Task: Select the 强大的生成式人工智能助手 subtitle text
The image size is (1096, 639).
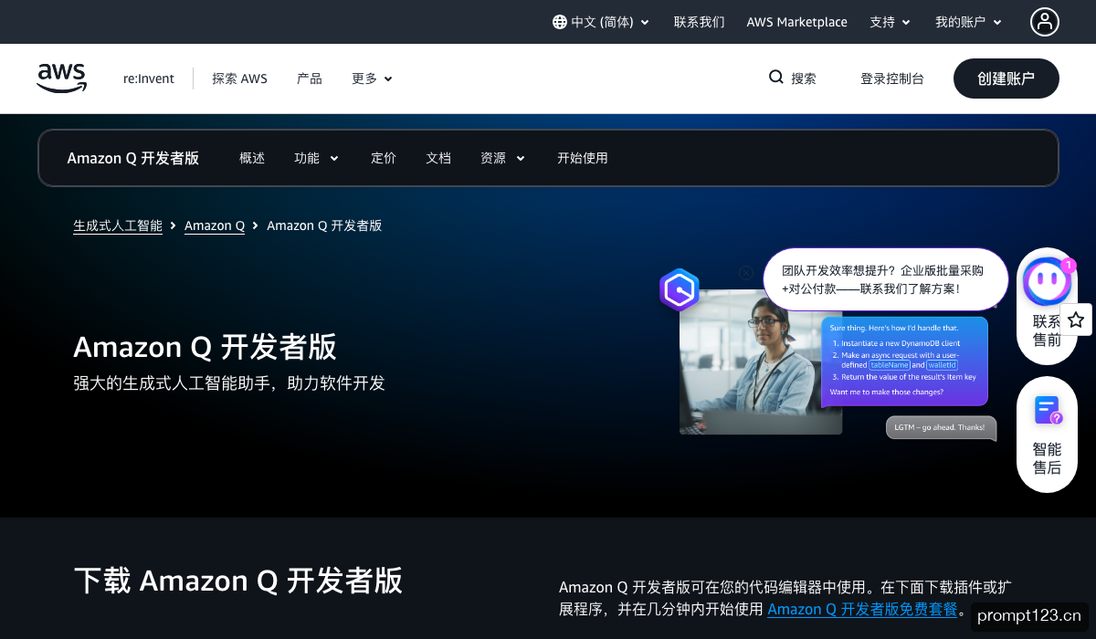Action: pyautogui.click(x=229, y=382)
